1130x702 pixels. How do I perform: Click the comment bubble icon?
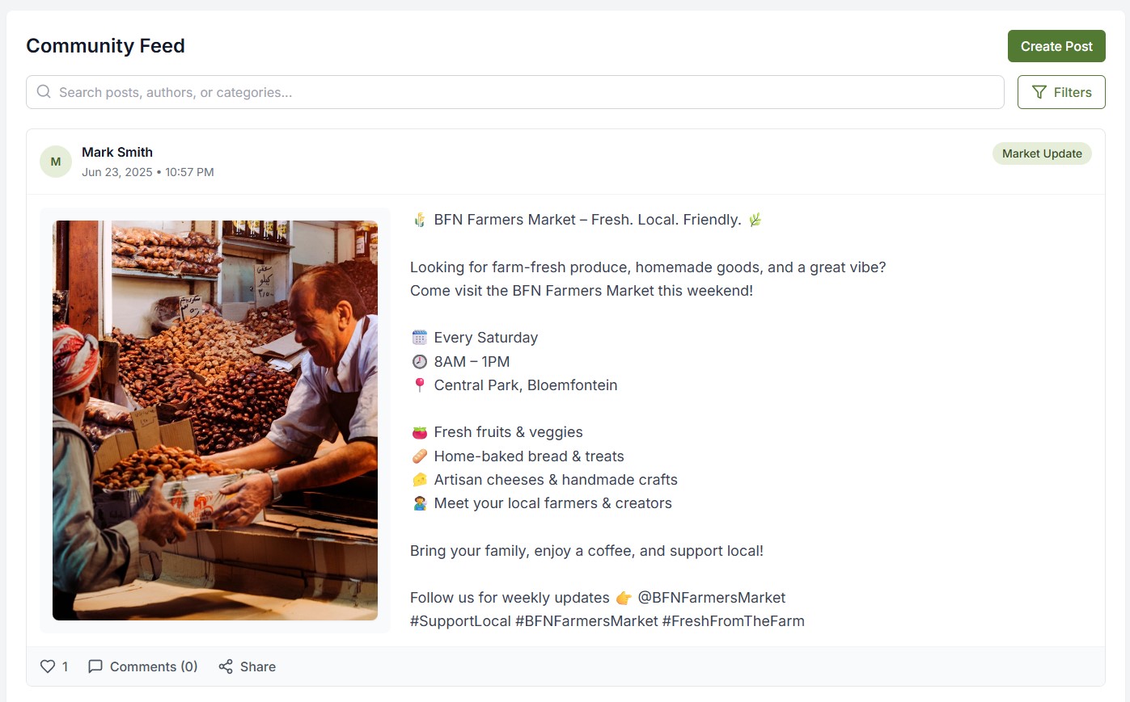pos(95,666)
